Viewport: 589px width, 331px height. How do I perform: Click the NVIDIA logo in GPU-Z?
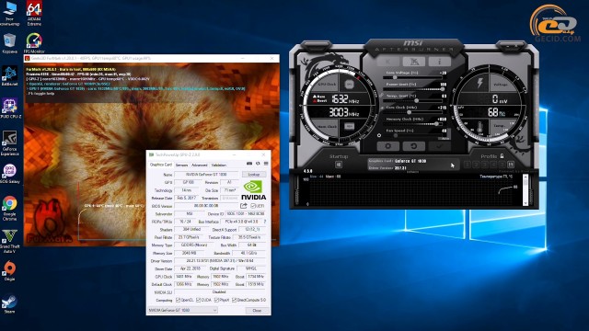pos(254,190)
